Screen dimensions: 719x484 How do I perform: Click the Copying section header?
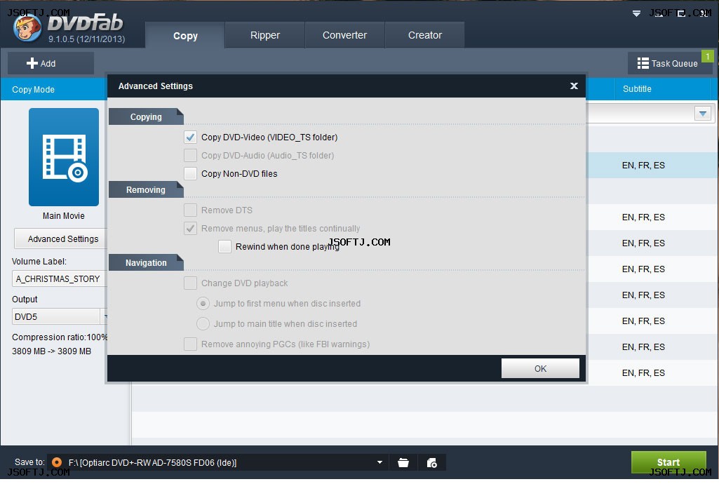146,117
